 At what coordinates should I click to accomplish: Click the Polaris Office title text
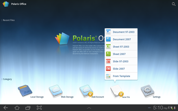click(x=19, y=4)
